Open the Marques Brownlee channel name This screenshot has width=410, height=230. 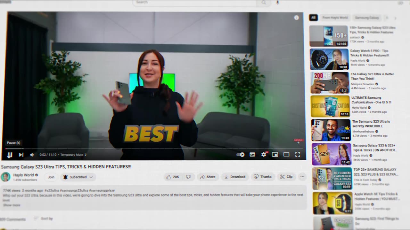363,84
